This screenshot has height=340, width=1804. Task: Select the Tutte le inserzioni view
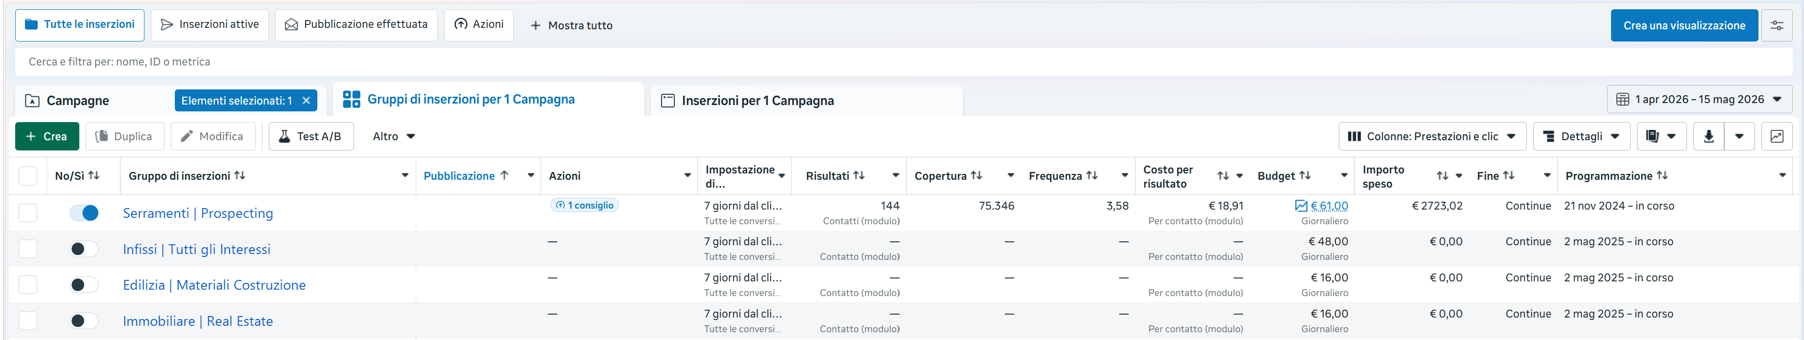[x=80, y=25]
